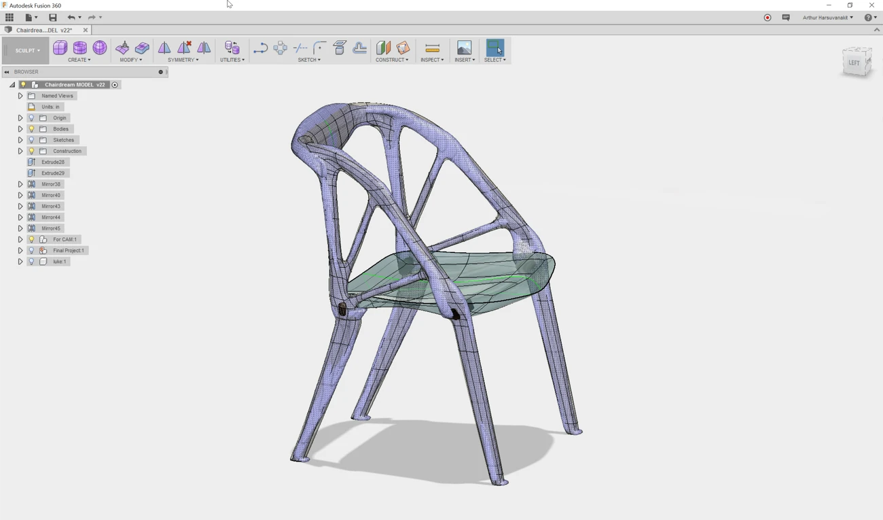Click the record button in title bar

click(768, 18)
